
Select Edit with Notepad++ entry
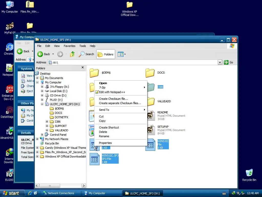click(121, 92)
